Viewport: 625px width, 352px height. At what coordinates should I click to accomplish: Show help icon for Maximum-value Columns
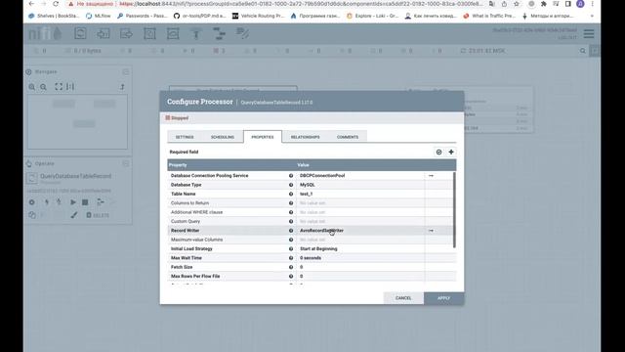(x=291, y=240)
